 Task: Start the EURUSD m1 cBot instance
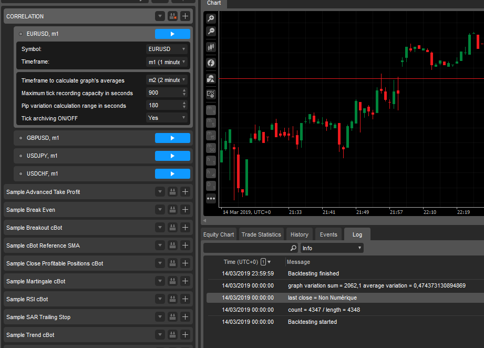pos(172,34)
